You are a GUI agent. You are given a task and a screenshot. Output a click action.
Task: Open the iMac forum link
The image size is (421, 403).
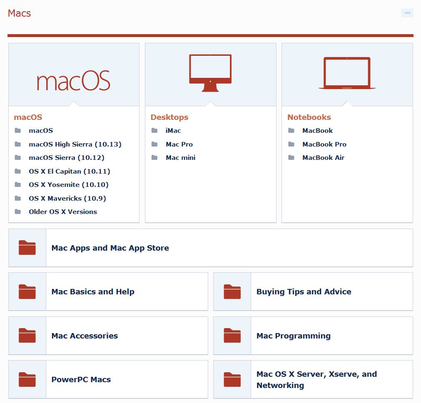[173, 130]
